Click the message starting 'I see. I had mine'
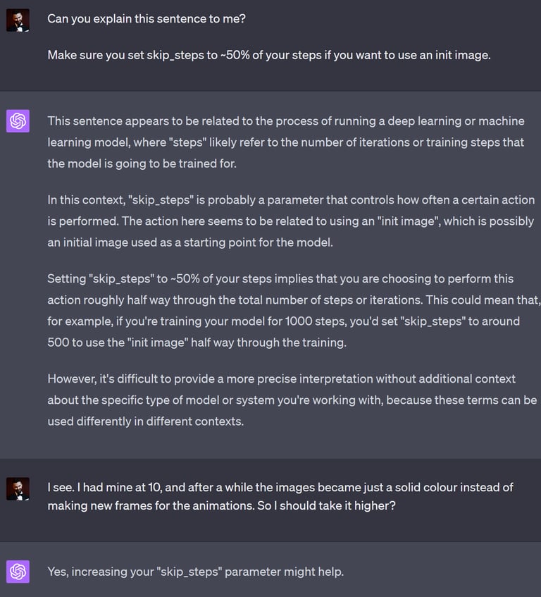The image size is (541, 597). pos(280,496)
